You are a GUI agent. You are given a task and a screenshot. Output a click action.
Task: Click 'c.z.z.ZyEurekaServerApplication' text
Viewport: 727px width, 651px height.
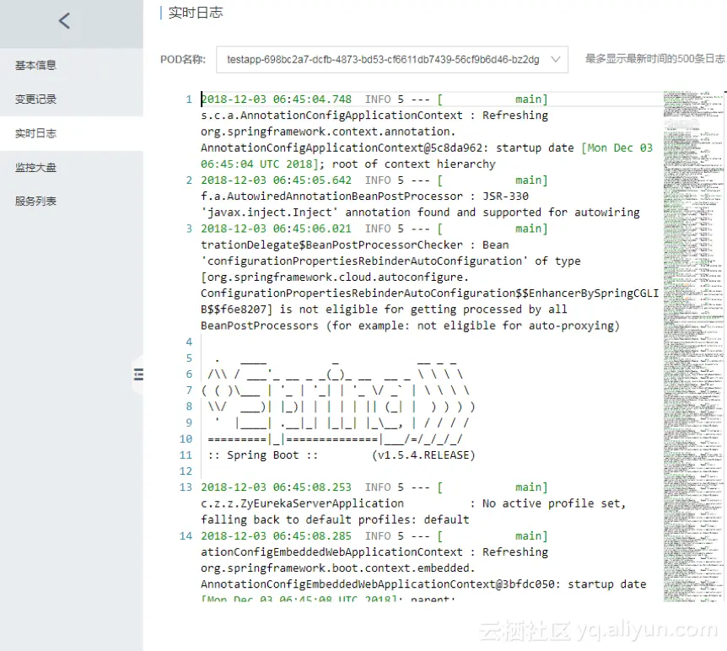click(302, 503)
